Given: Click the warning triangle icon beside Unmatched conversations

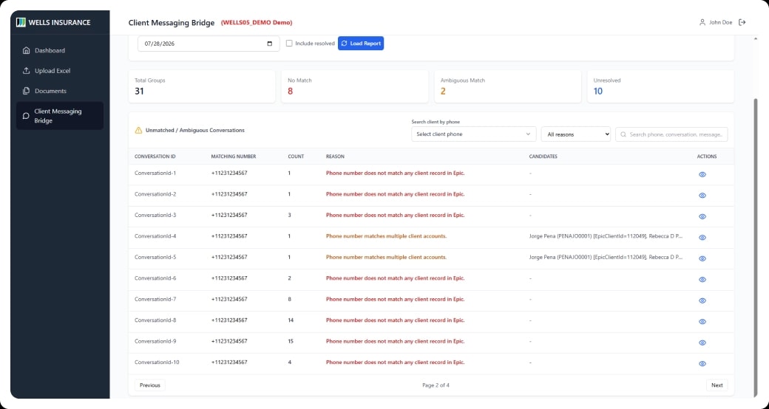Looking at the screenshot, I should click(138, 130).
